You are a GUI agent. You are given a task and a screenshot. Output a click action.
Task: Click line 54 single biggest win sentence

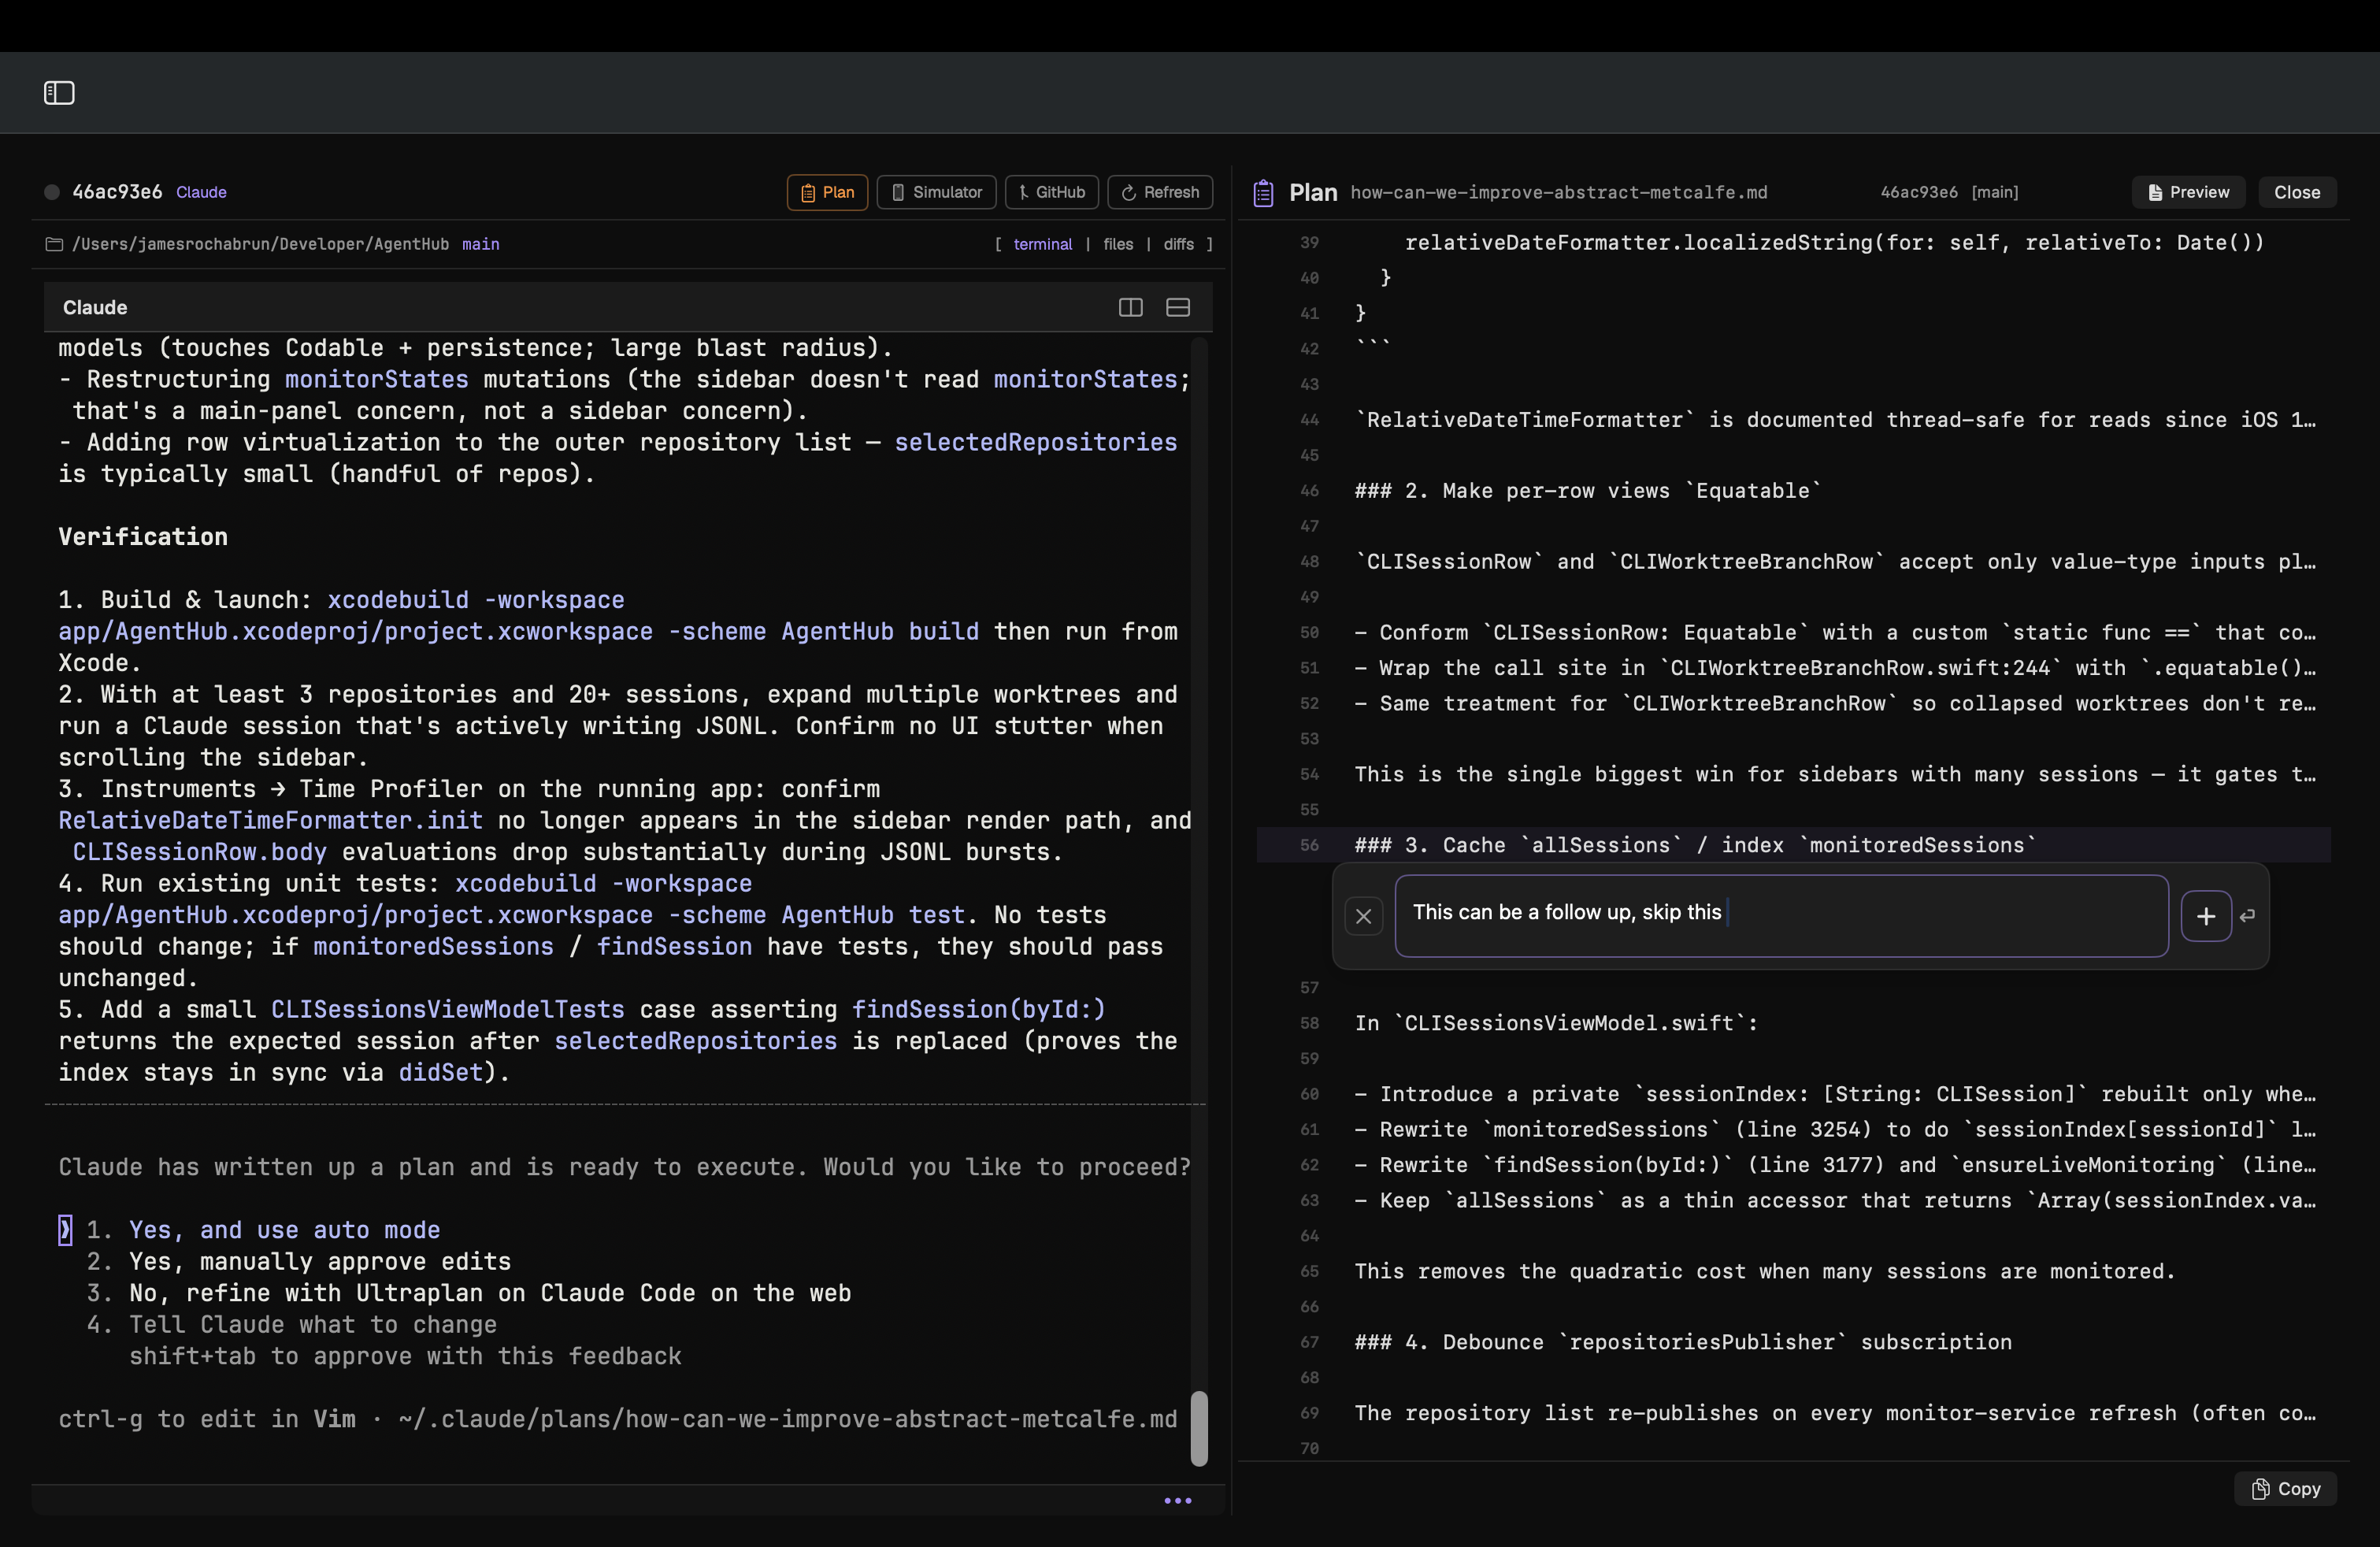click(x=1834, y=774)
